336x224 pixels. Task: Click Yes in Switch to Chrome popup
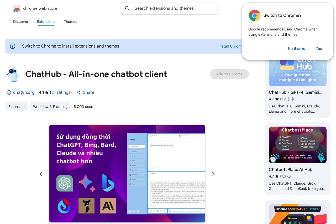[x=319, y=49]
